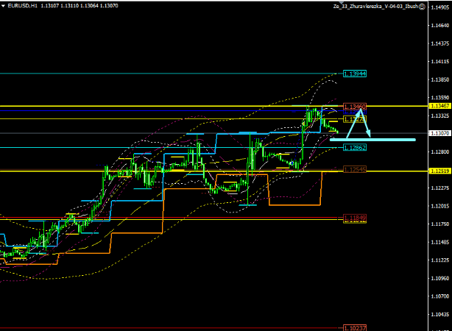Screen dimensions: 452x331
Task: Click the downward light-blue arrowhead
Action: click(369, 133)
